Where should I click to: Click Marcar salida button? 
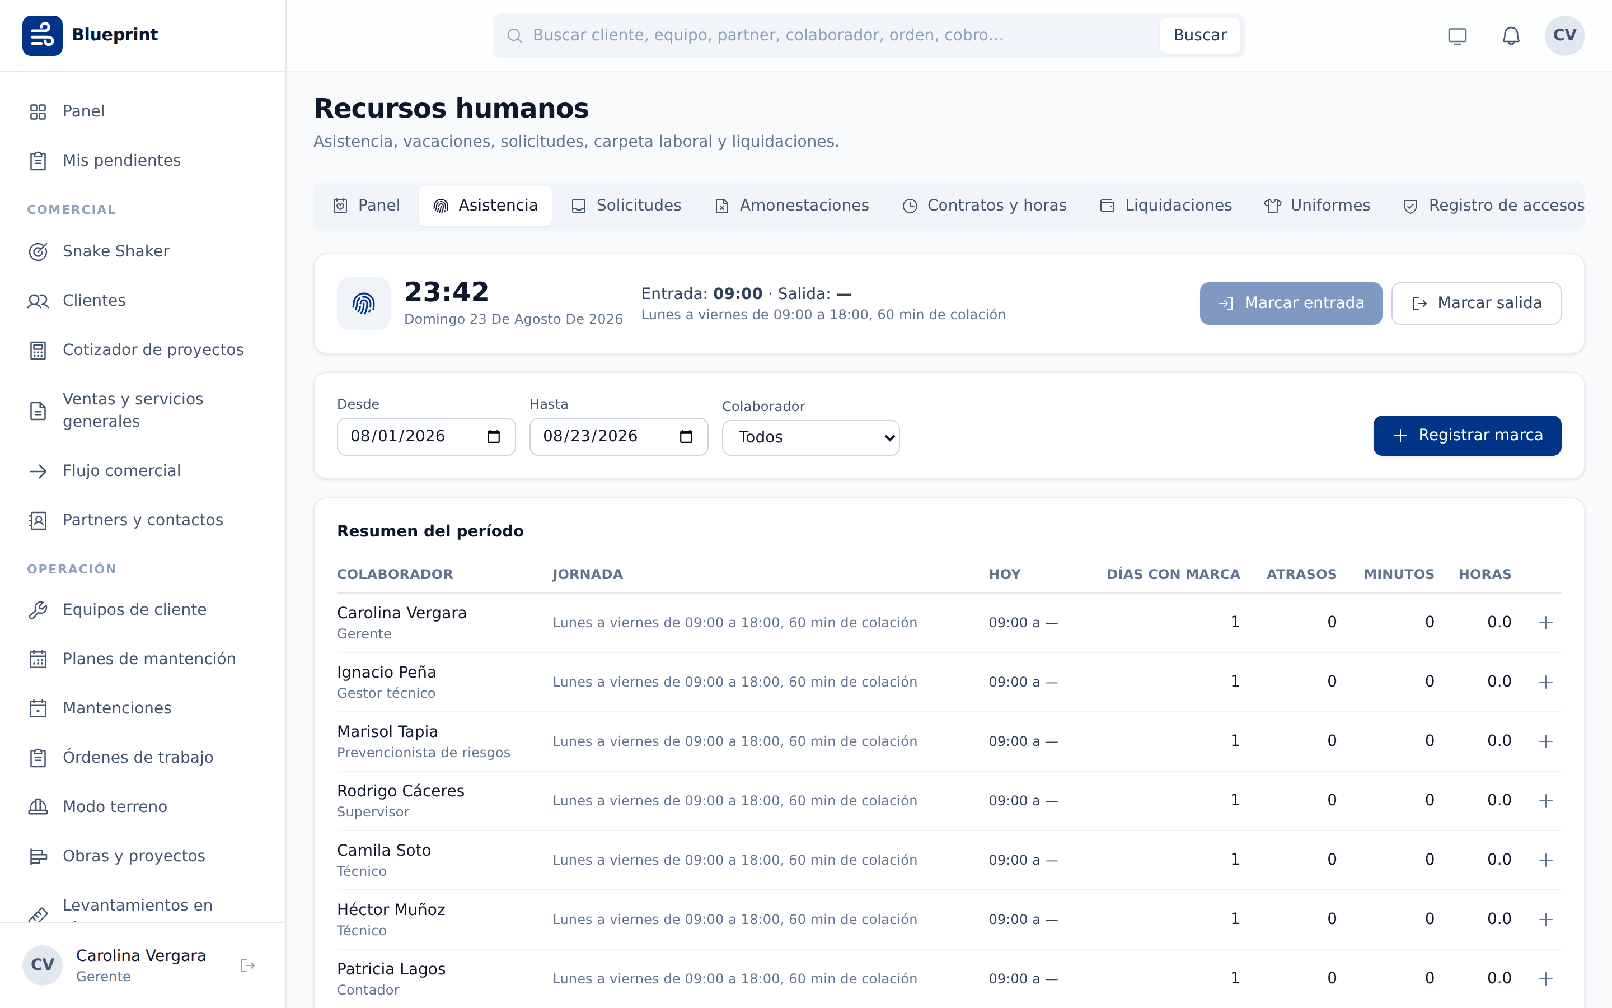click(1476, 304)
